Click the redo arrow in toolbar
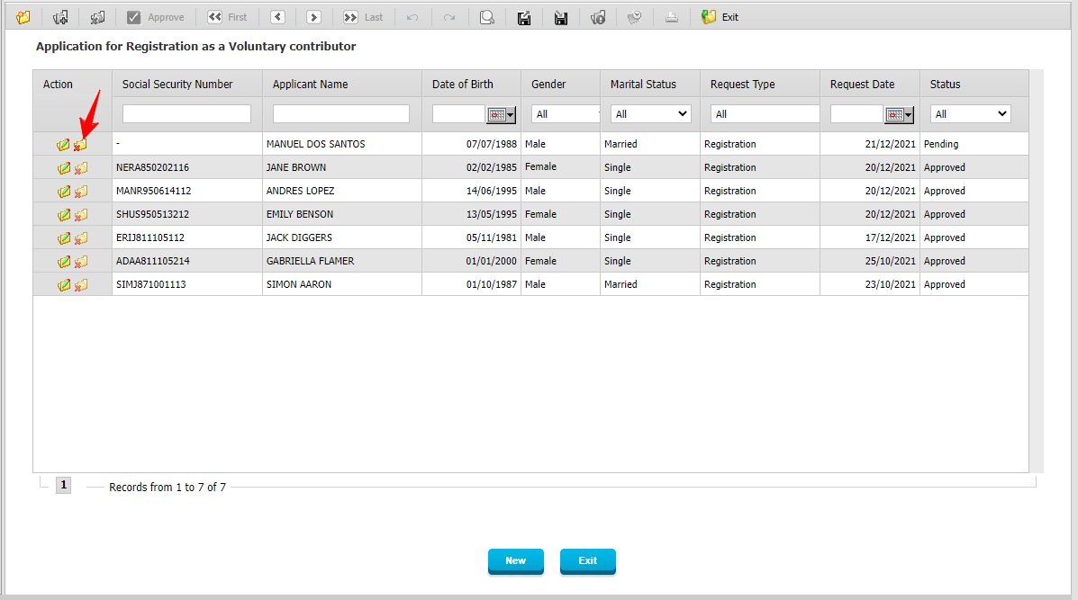This screenshot has height=600, width=1078. pos(449,17)
